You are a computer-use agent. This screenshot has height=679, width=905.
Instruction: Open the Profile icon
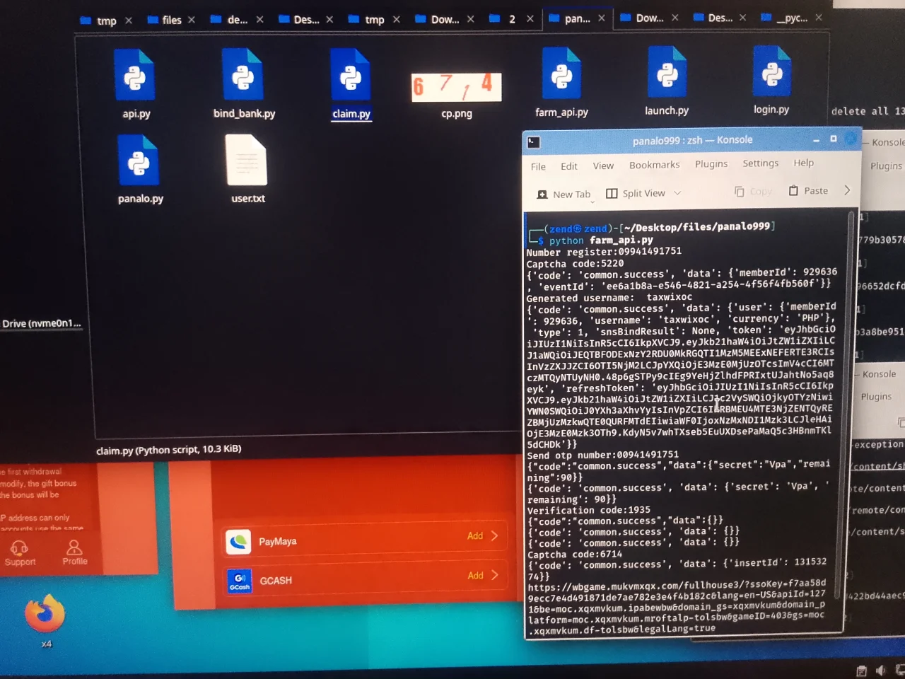[74, 552]
